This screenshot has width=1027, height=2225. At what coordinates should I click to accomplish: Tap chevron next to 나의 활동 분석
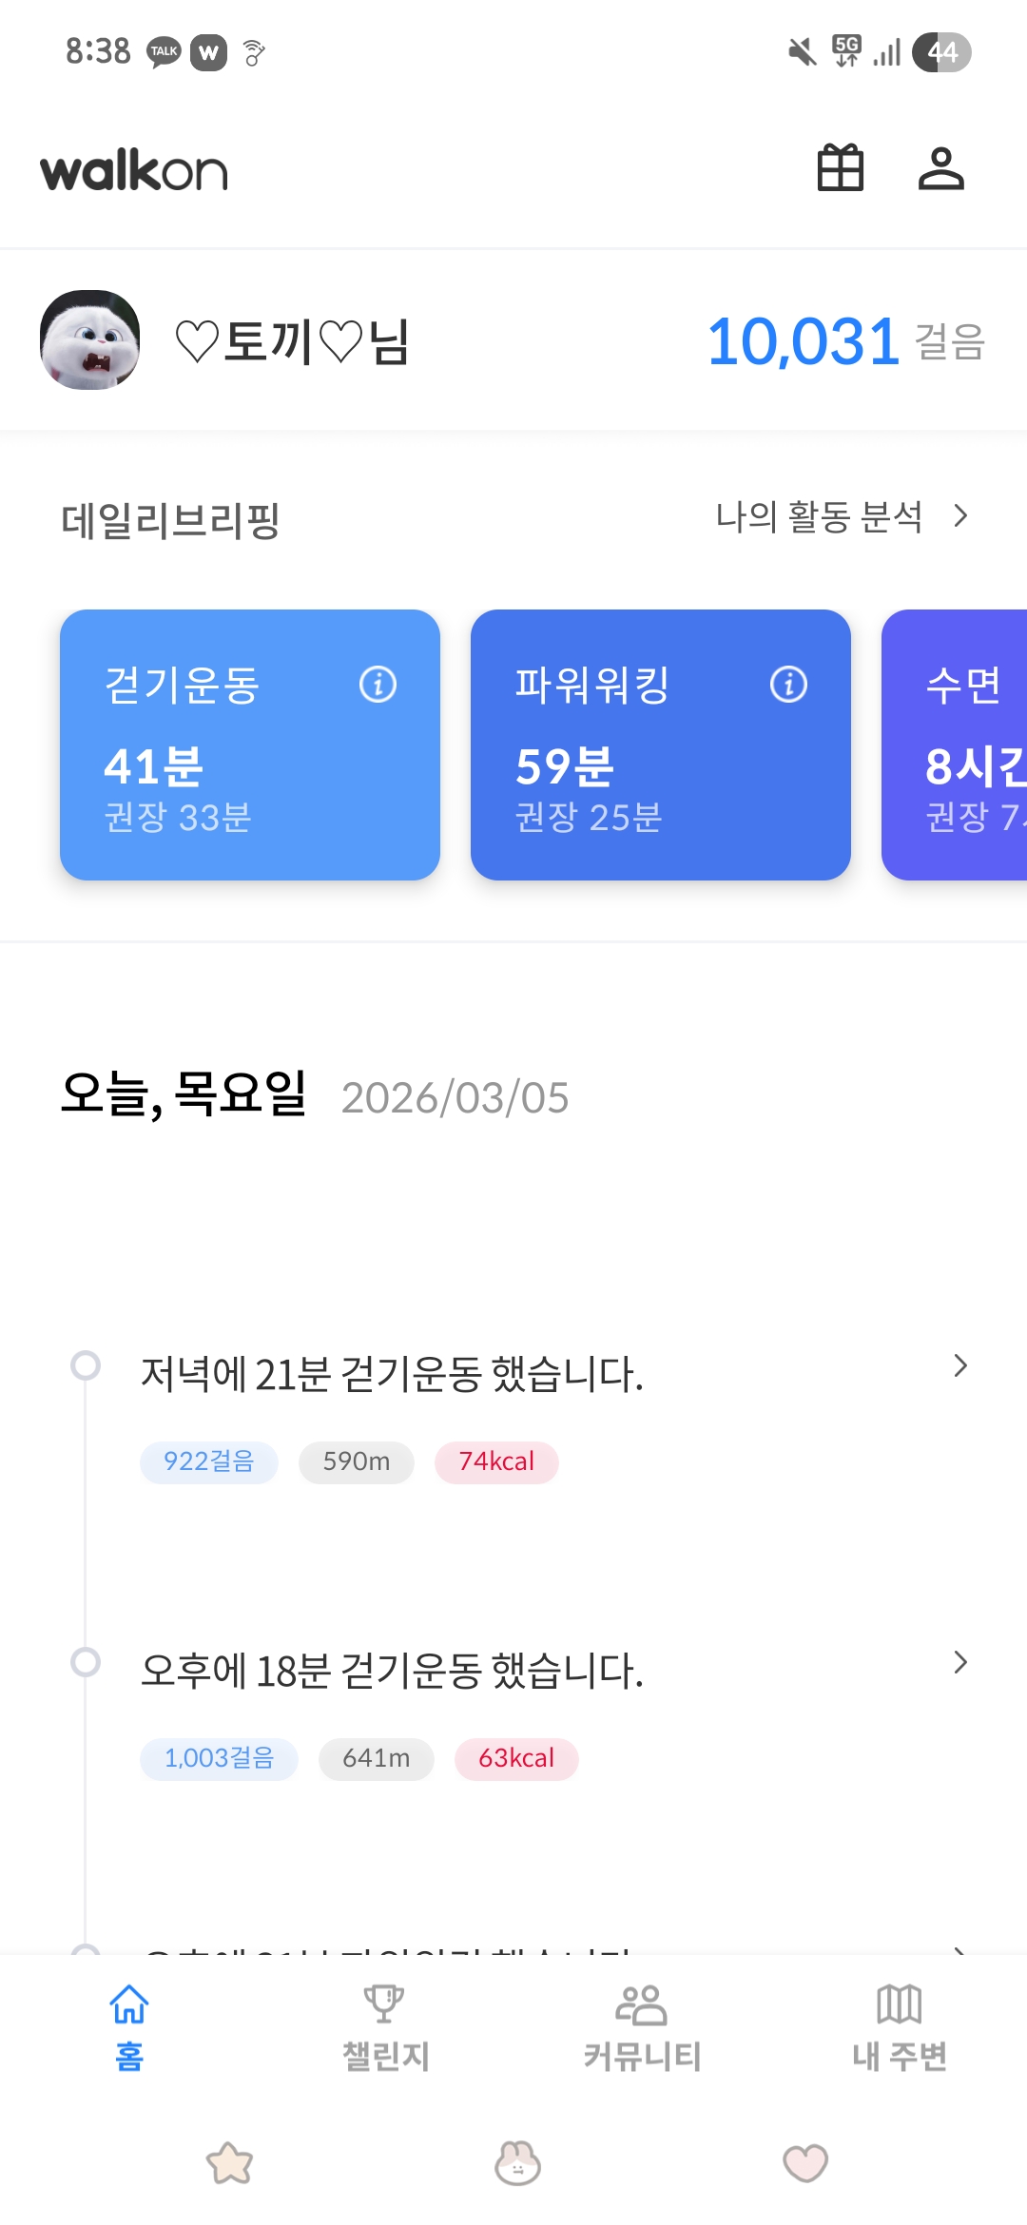point(960,516)
